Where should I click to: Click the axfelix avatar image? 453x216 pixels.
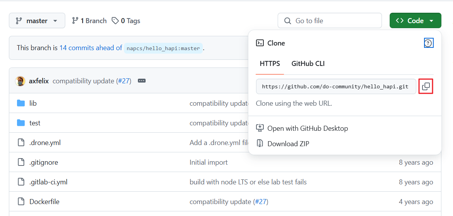click(x=20, y=81)
